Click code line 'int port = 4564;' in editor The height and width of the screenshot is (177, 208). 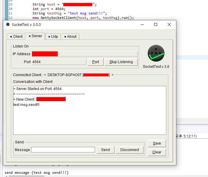[49, 9]
